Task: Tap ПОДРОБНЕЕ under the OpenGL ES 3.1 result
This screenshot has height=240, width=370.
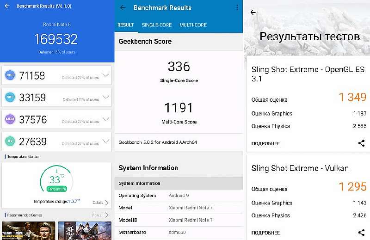Action: [265, 143]
